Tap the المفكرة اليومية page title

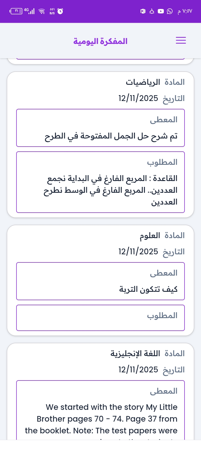click(100, 41)
